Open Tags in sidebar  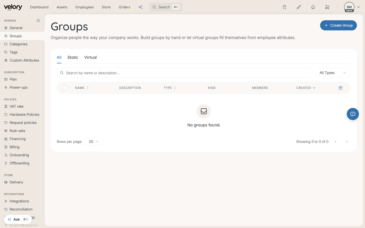22,52
